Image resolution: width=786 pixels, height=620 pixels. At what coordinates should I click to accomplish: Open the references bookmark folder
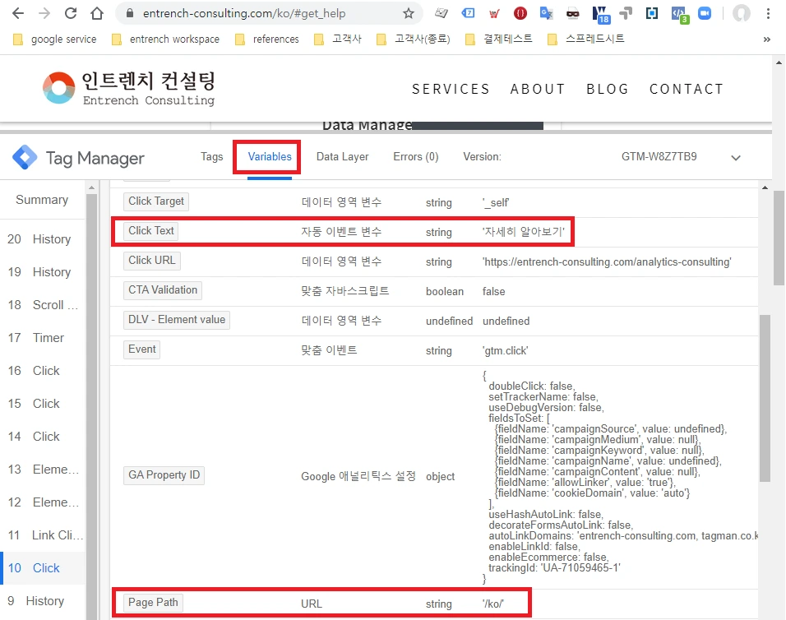point(266,39)
